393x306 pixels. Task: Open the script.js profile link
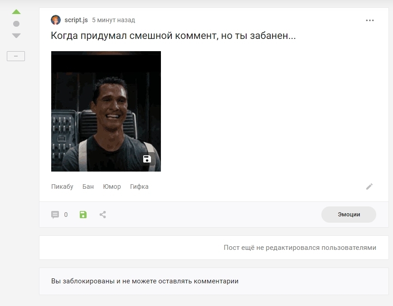[76, 20]
